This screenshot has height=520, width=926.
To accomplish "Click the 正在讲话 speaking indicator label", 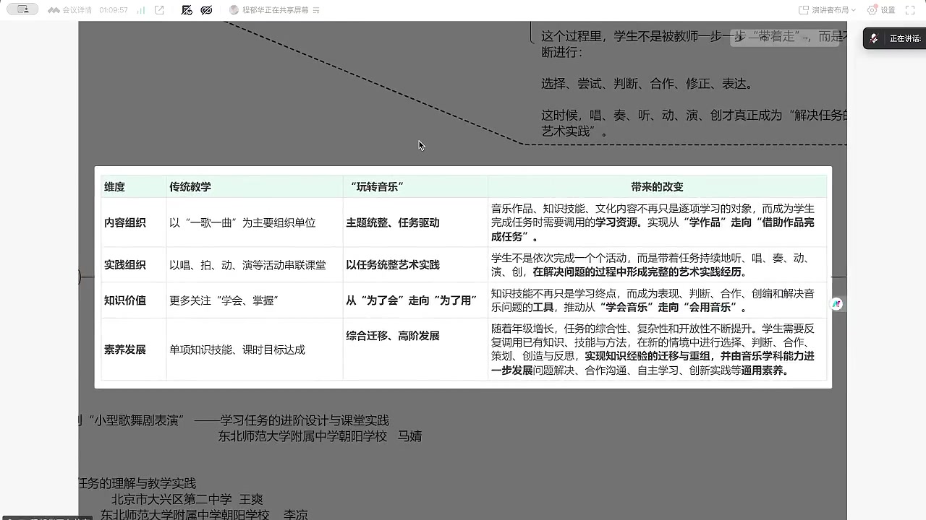I will 905,38.
